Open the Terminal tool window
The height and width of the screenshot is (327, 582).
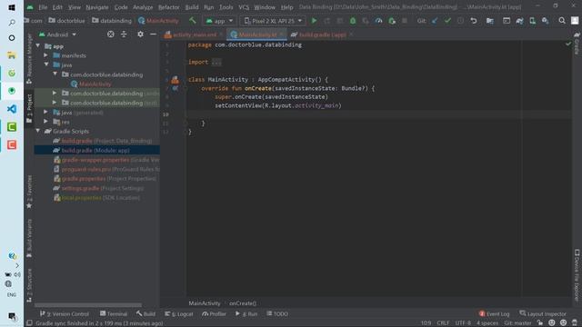click(x=114, y=314)
